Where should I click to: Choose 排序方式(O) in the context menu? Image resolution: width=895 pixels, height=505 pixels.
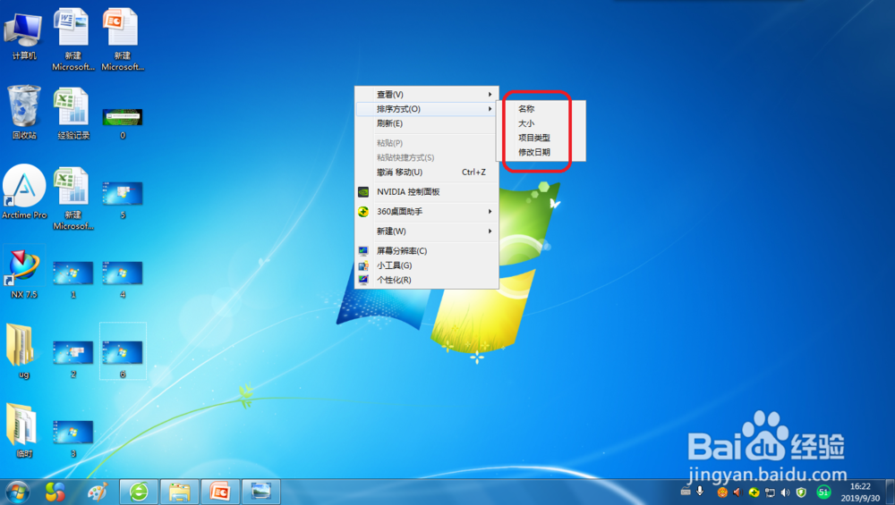[426, 109]
